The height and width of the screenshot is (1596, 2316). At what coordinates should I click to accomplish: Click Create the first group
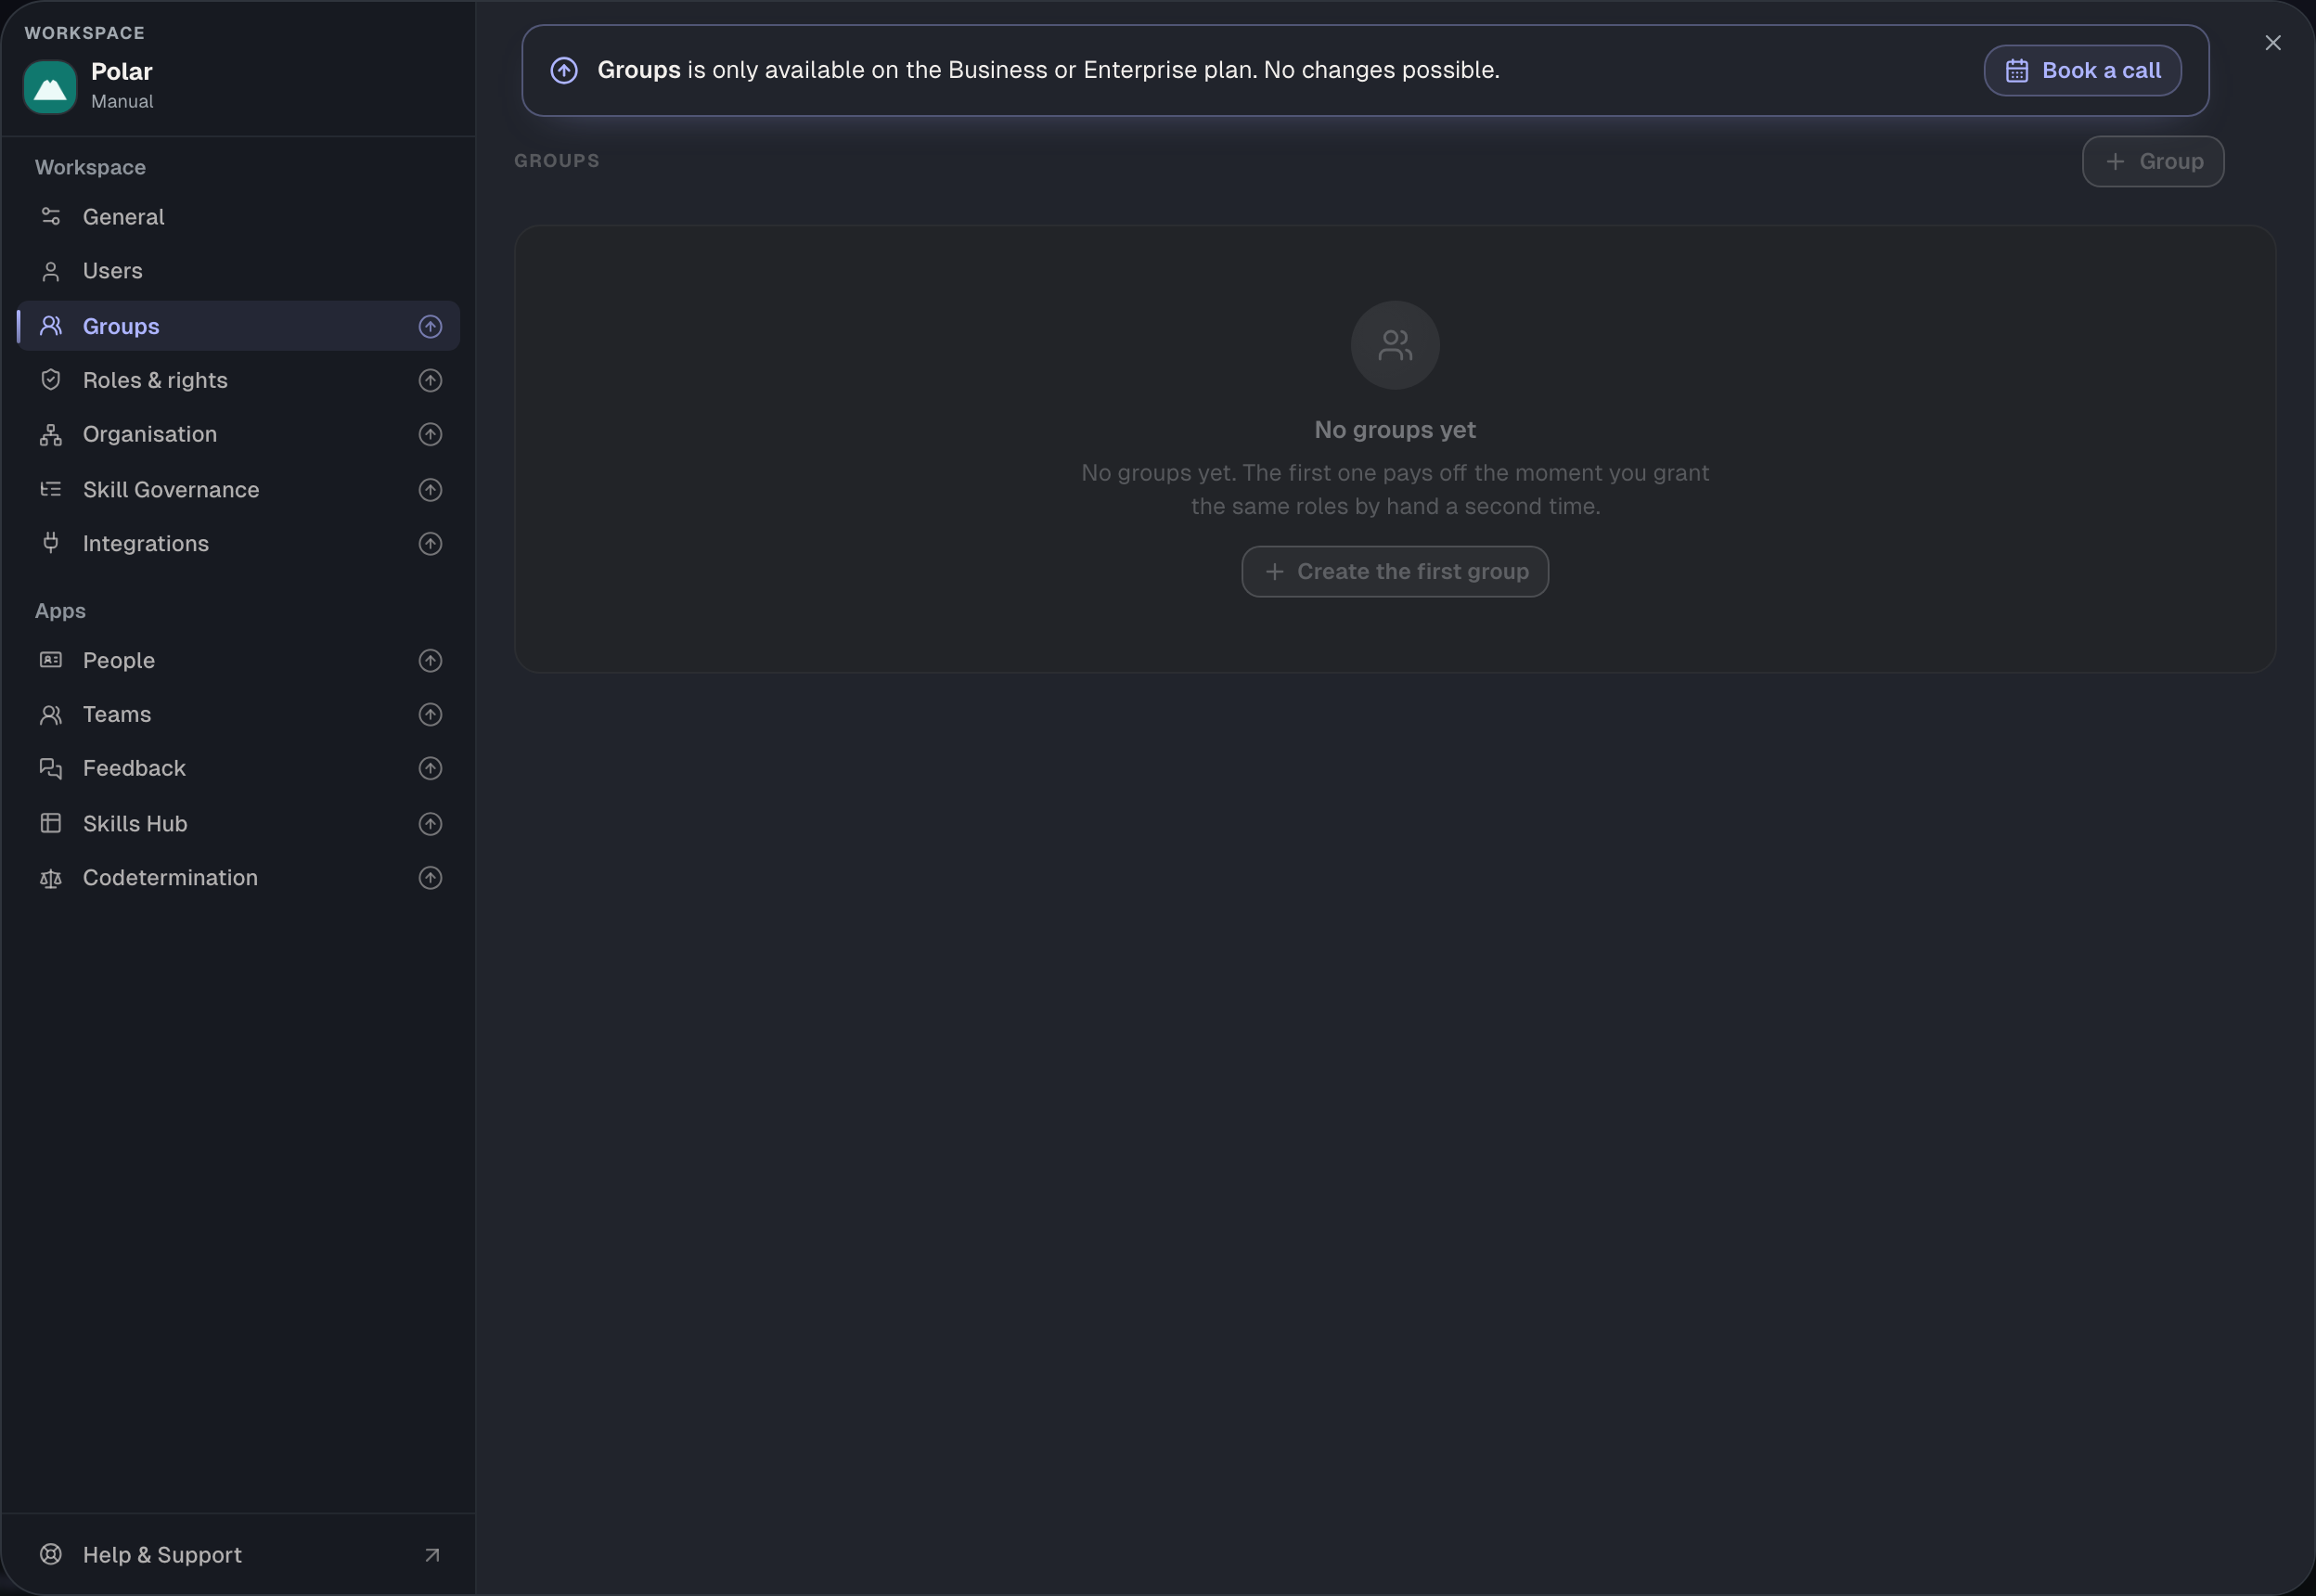click(1395, 572)
